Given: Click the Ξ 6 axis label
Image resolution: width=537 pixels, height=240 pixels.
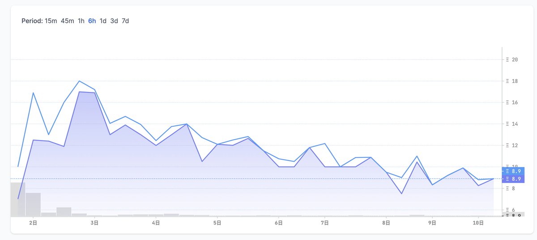Looking at the screenshot, I should pos(510,210).
